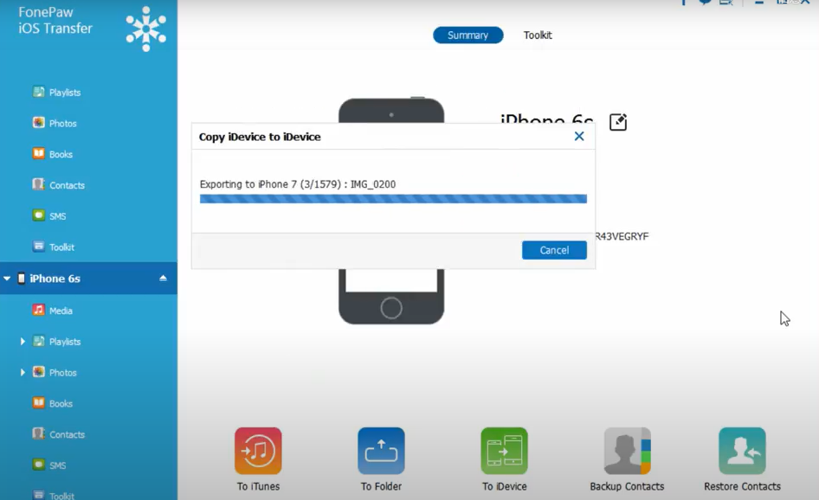819x500 pixels.
Task: Open Media under iPhone 6s
Action: pos(53,311)
